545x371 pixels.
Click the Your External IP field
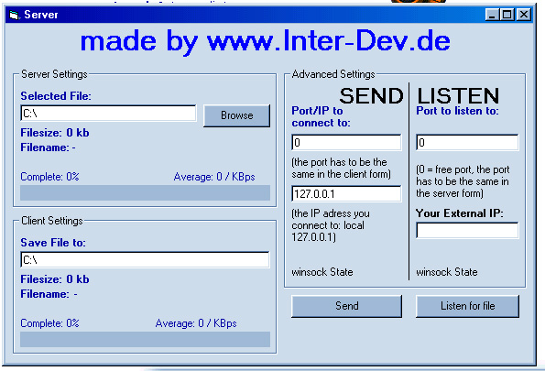(467, 230)
